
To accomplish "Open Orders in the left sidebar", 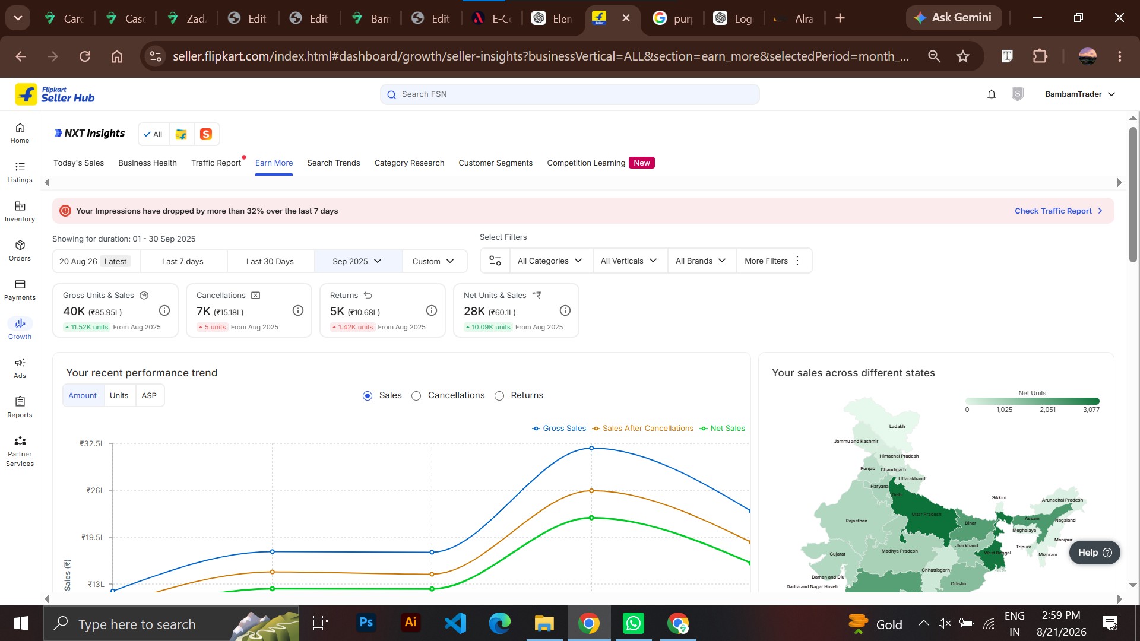I will point(20,251).
